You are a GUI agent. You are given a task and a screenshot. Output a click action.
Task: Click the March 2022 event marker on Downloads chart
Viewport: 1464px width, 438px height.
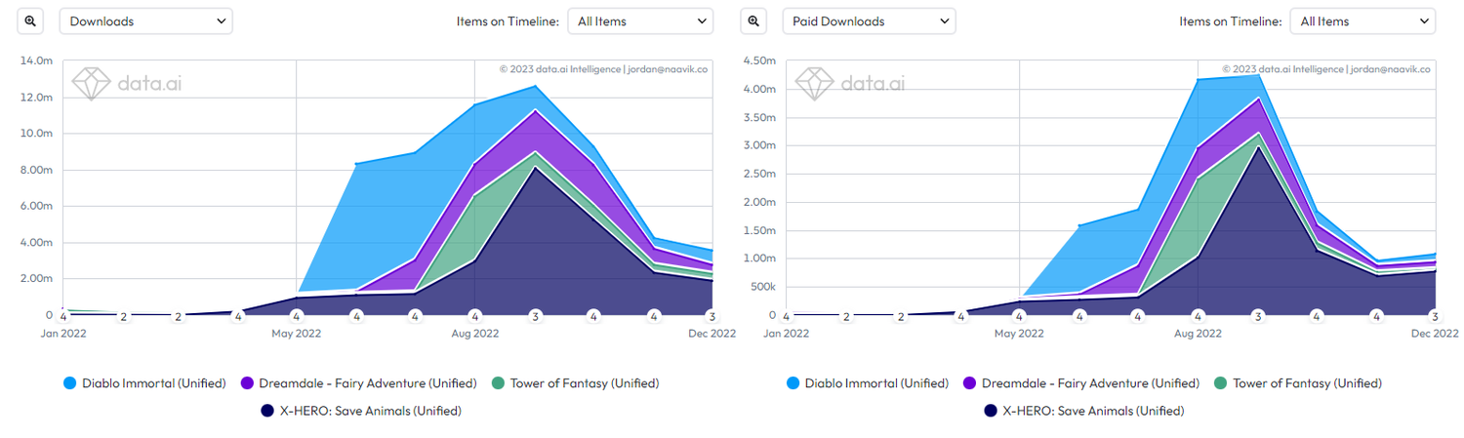tap(179, 316)
